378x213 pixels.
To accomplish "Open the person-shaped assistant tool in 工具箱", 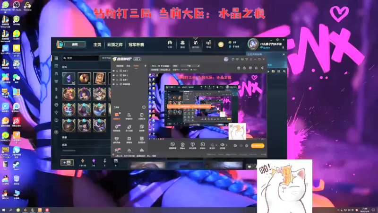I will tap(129, 115).
